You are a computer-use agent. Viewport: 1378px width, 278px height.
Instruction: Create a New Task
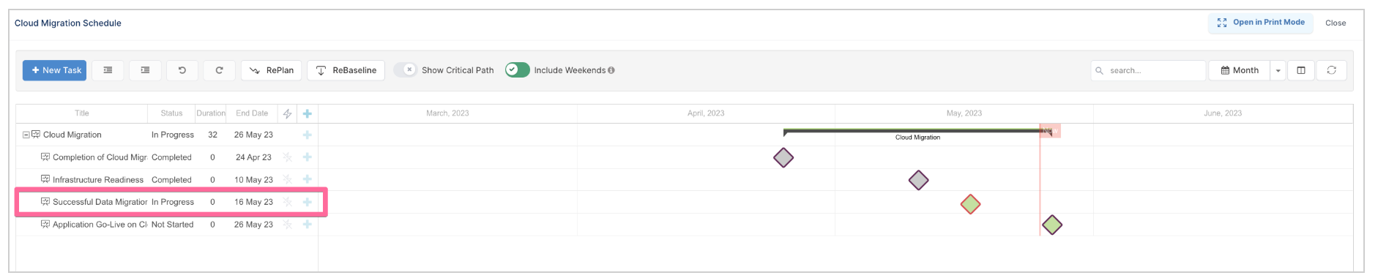(54, 70)
